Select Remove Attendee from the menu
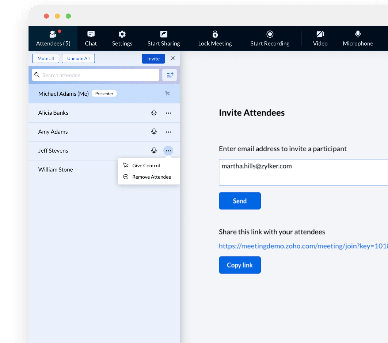 [x=151, y=177]
